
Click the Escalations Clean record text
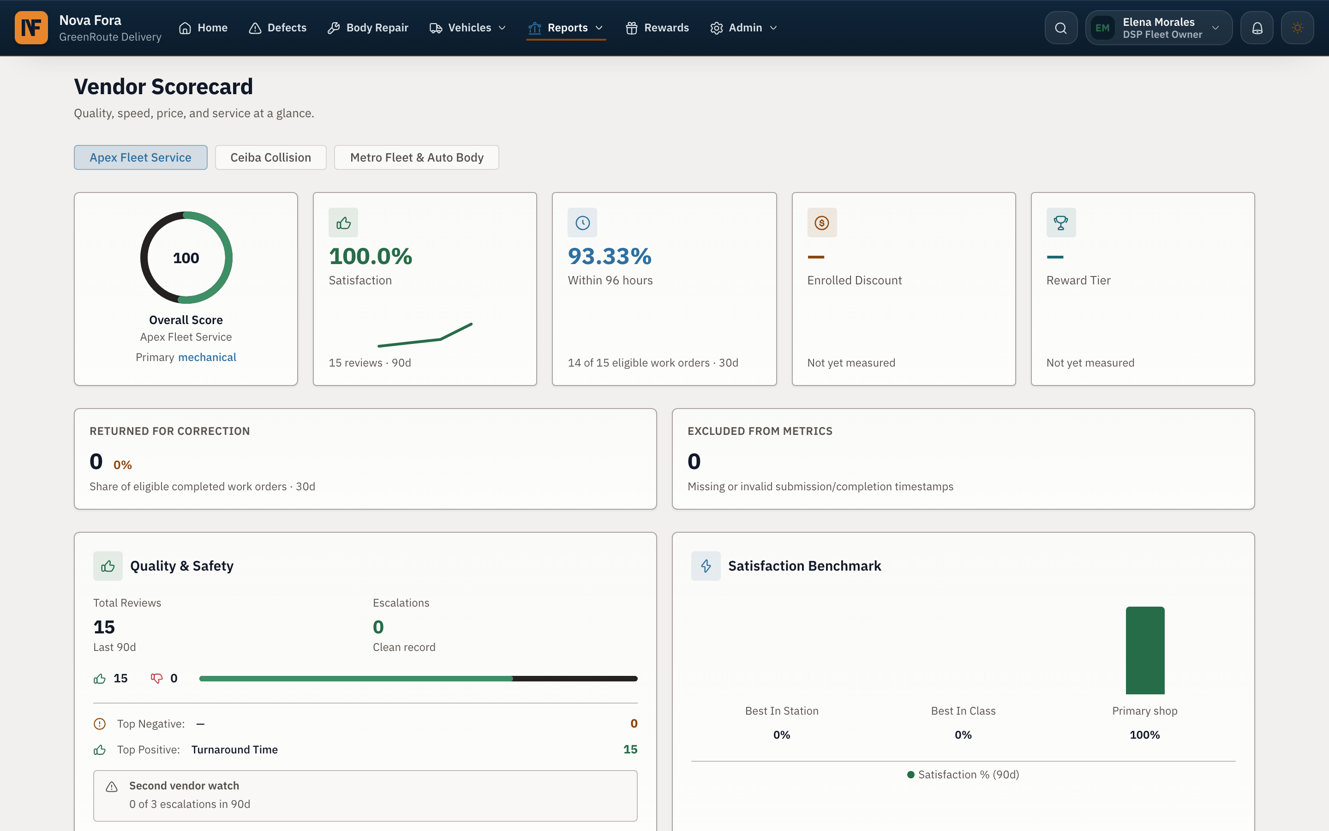pos(404,647)
